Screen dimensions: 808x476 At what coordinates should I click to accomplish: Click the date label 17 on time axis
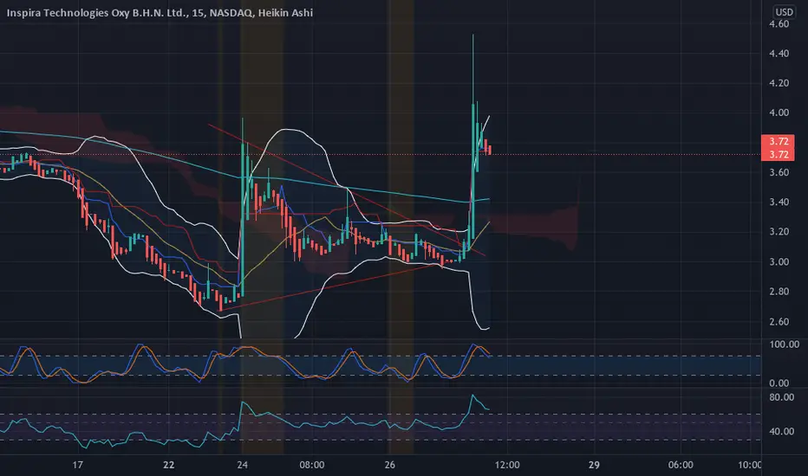77,465
